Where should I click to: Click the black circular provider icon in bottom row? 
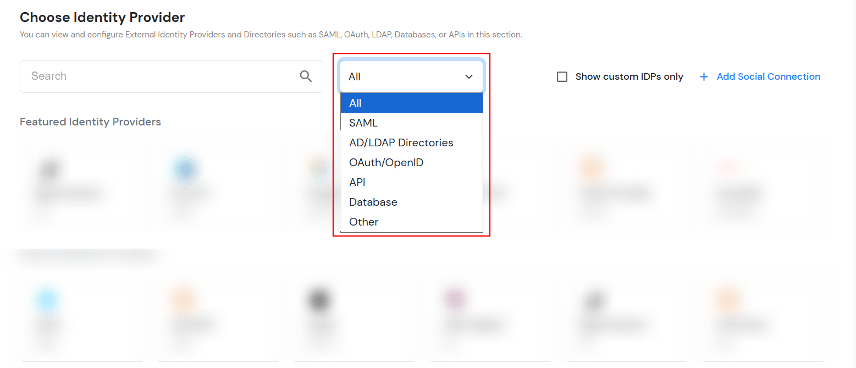(319, 300)
